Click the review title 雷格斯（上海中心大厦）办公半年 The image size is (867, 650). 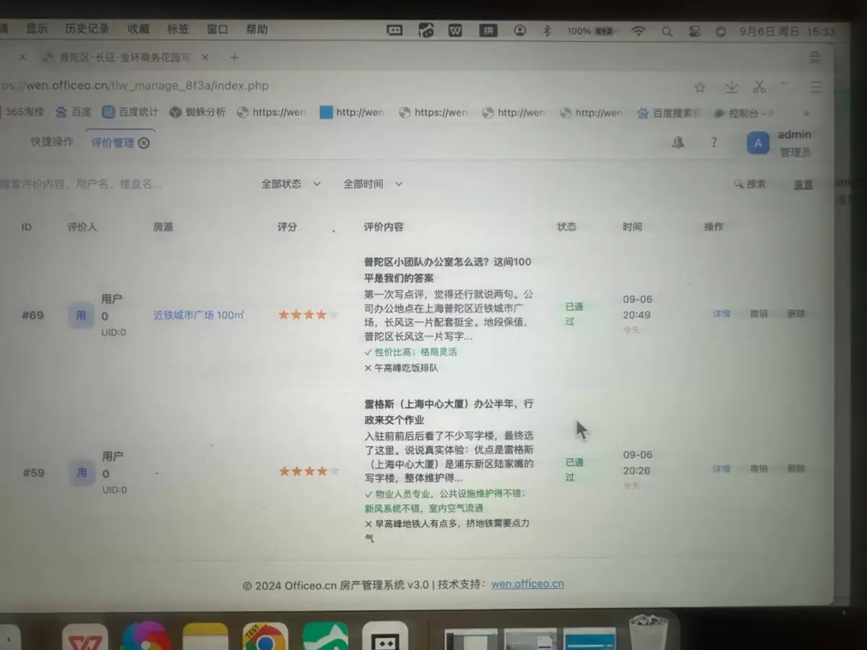point(449,412)
